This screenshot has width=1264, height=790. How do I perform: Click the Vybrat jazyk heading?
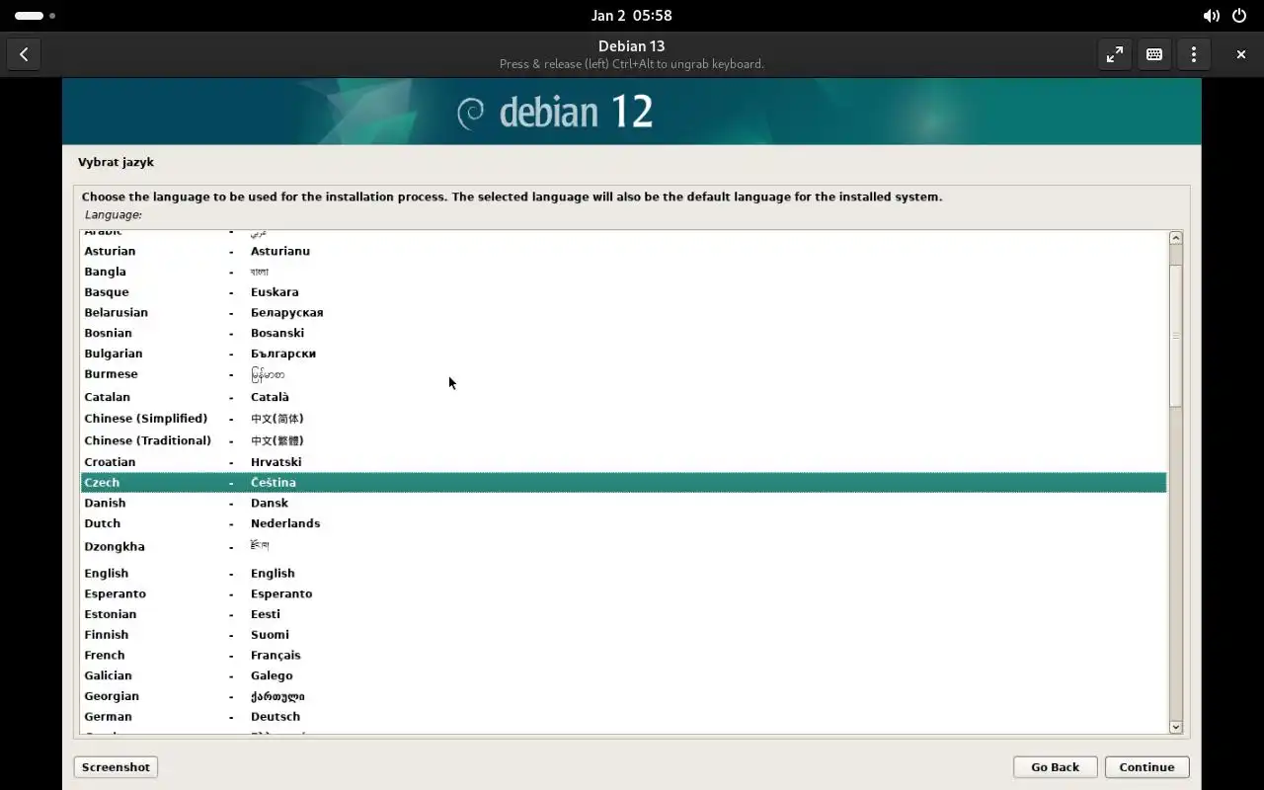(x=116, y=162)
